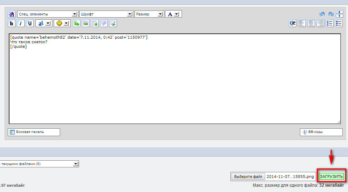Viewport: 348px width, 192px height.
Task: Redo the last edit
Action: (x=331, y=14)
